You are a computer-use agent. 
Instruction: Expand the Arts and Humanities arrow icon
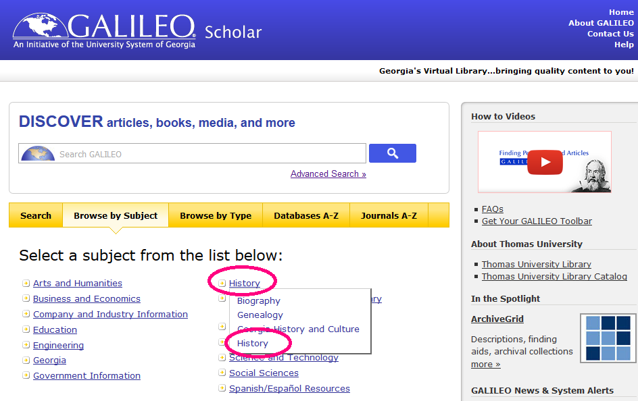coord(26,283)
